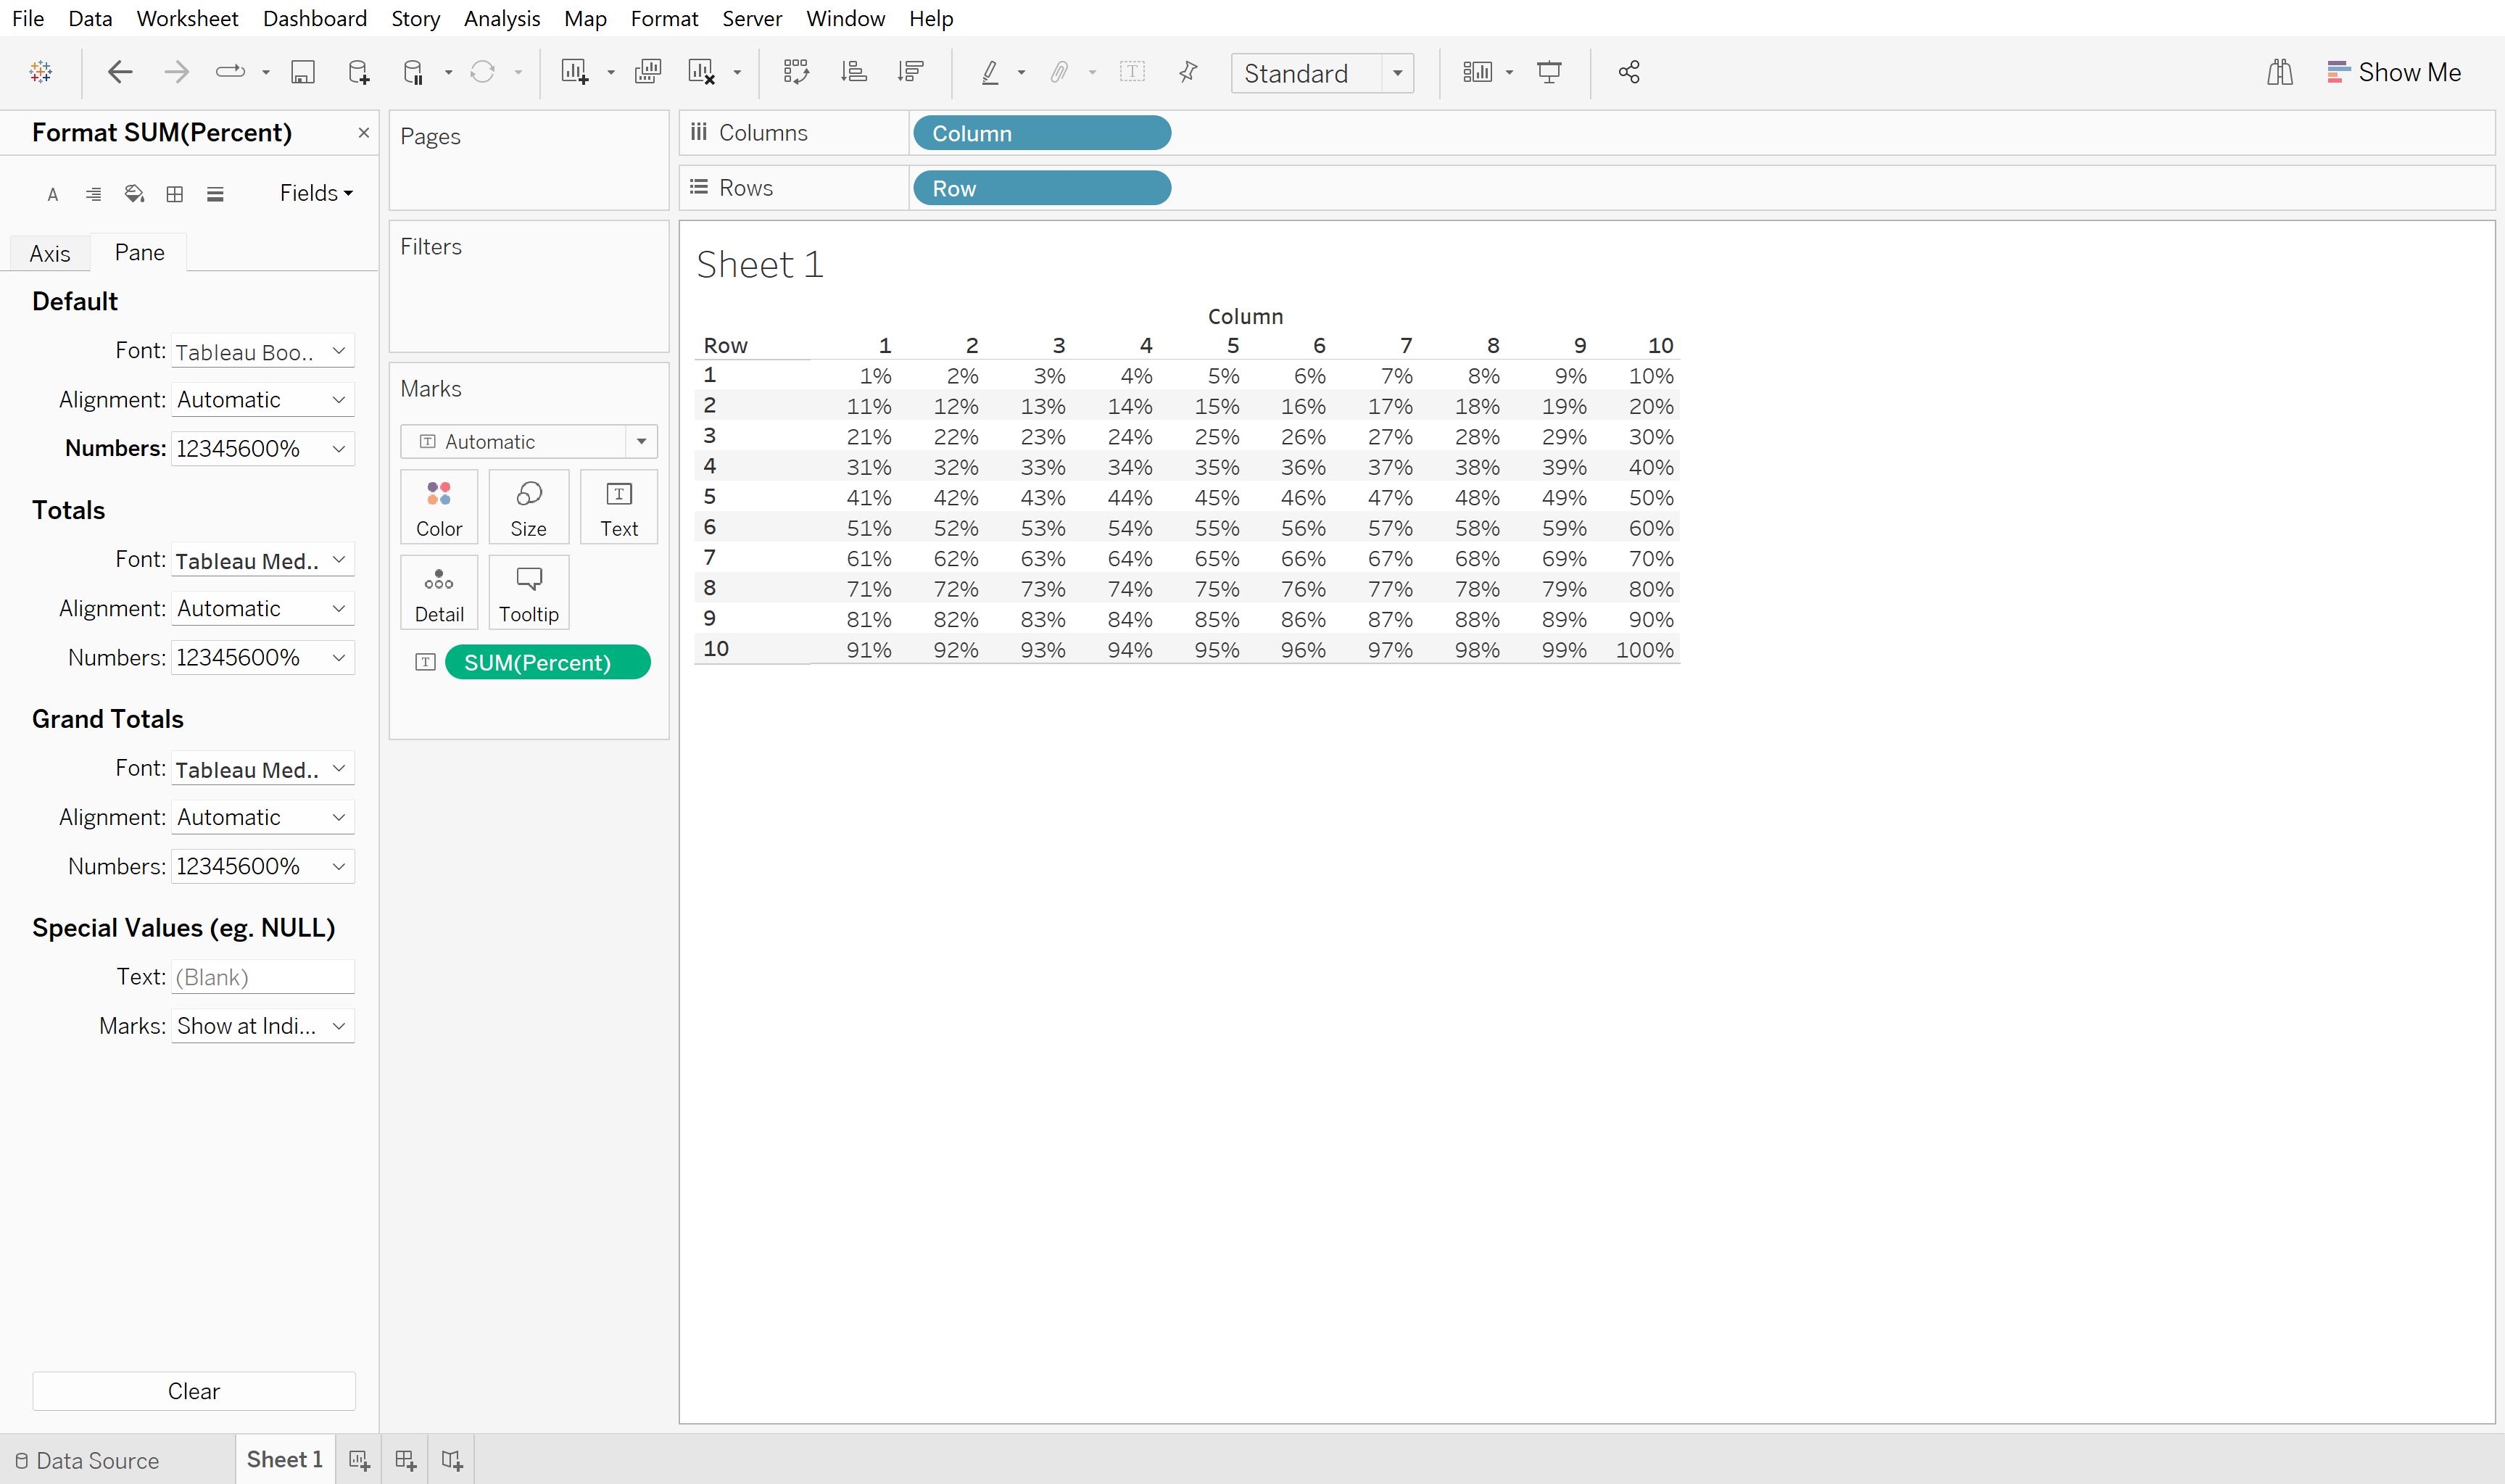Screen dimensions: 2505x1484
Task: Open the Shading format icon
Action: pos(134,194)
